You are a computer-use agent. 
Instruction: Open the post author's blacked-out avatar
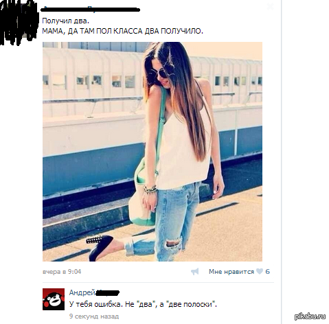19,22
